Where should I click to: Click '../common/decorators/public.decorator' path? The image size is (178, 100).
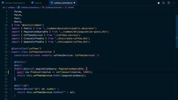pyautogui.click(x=69, y=28)
